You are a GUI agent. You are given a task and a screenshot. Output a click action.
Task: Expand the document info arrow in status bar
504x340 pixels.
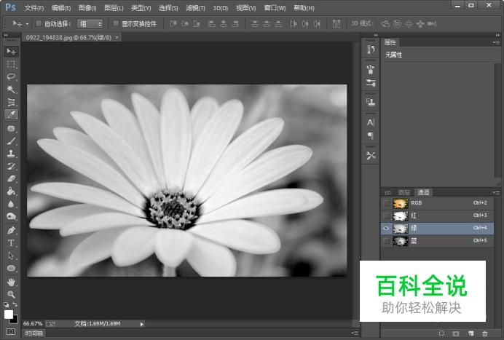[x=141, y=323]
